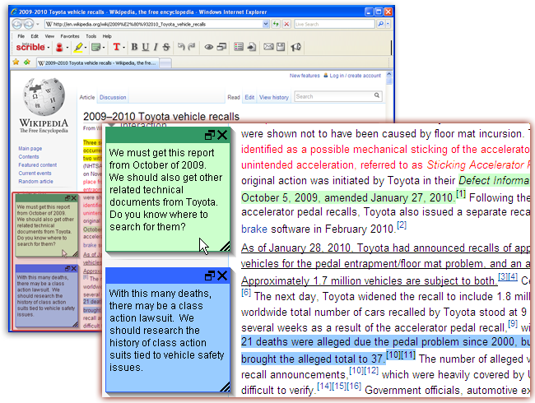The width and height of the screenshot is (535, 403).
Task: Click the Main page sidebar link
Action: (x=30, y=149)
